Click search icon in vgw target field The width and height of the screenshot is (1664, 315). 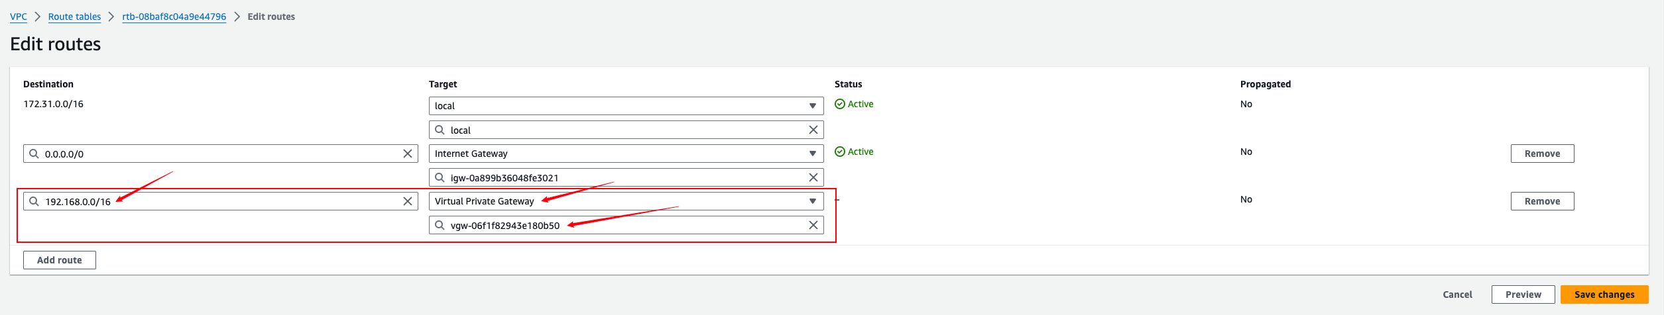pyautogui.click(x=440, y=225)
